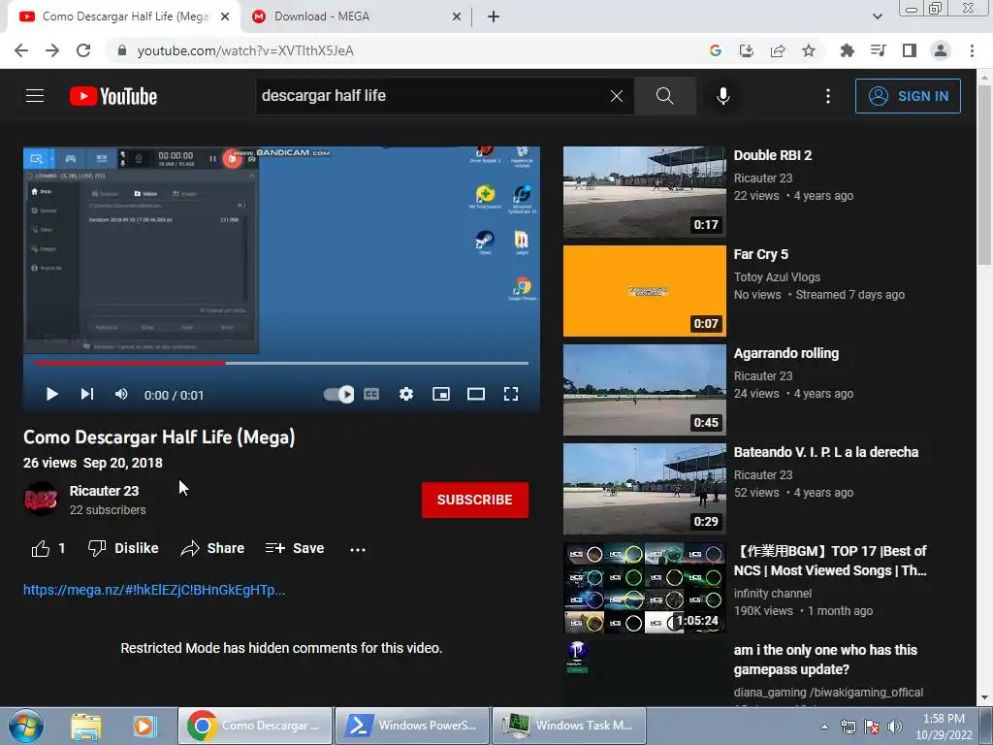Skip to the next video
This screenshot has height=745, width=993.
(x=86, y=395)
